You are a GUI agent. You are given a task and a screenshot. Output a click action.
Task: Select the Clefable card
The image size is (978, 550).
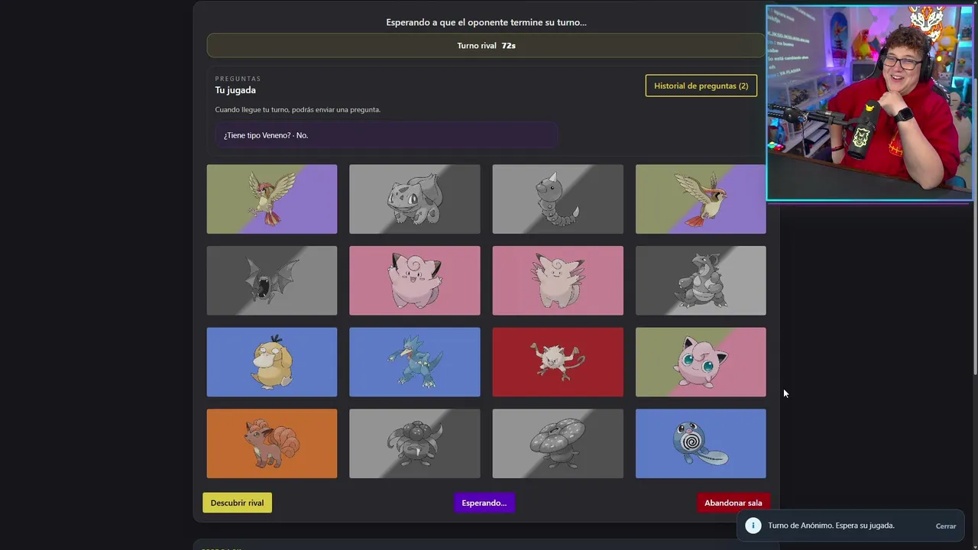558,280
